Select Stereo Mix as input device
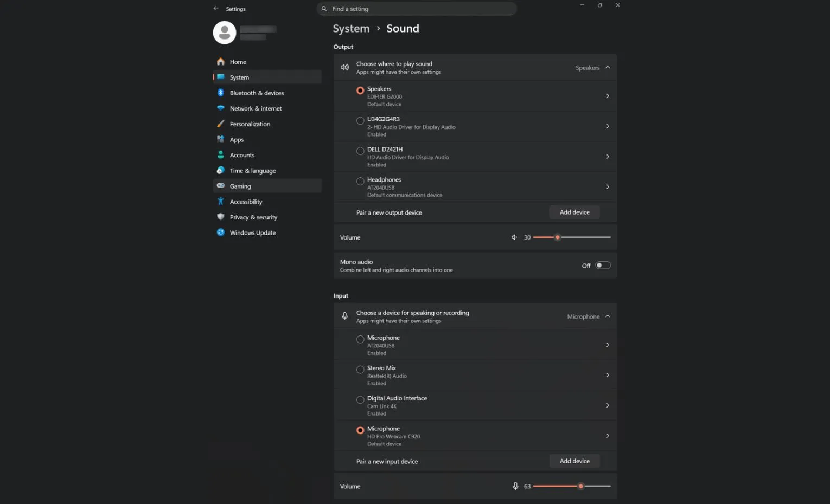 click(x=360, y=370)
